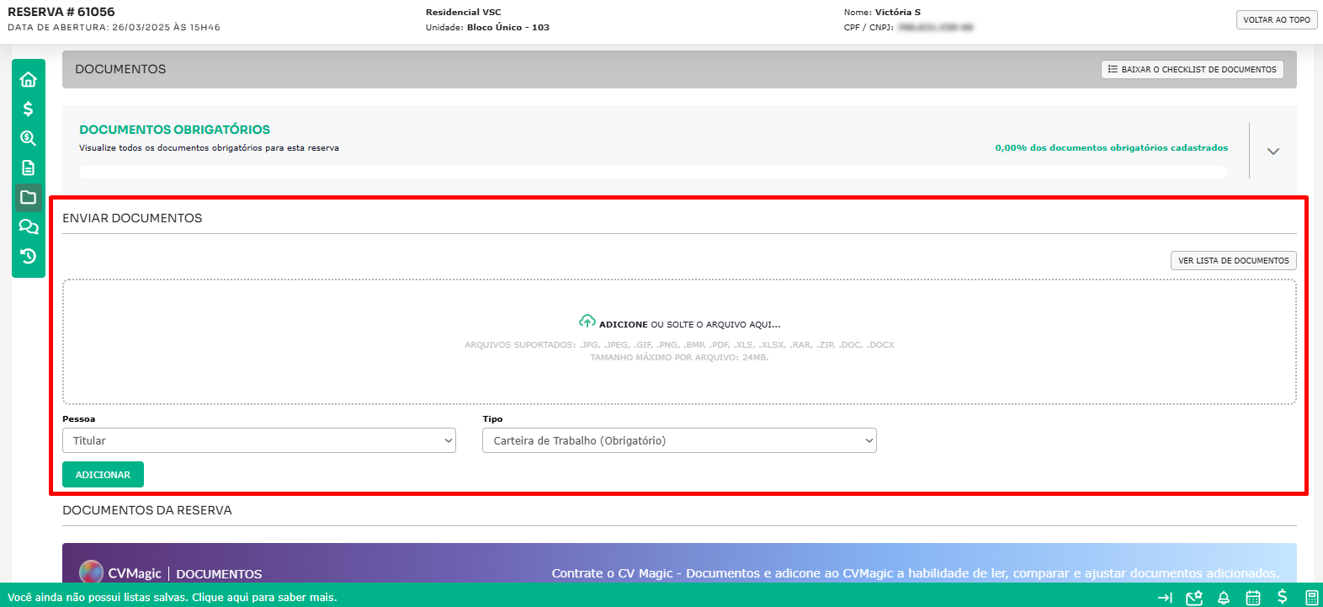Viewport: 1323px width, 607px height.
Task: Click the saved lists notice link
Action: pos(173,597)
